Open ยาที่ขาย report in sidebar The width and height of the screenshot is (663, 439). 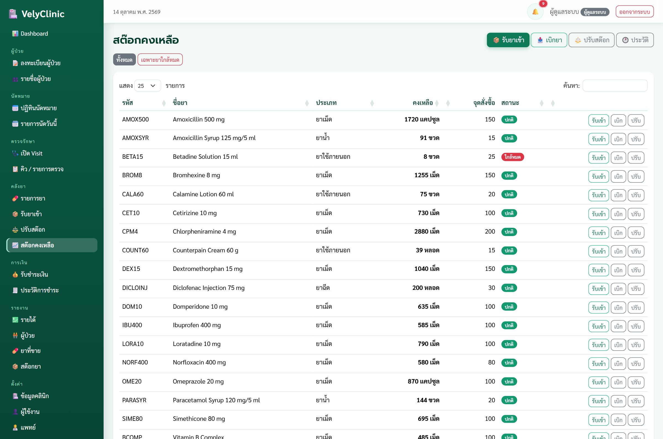pyautogui.click(x=52, y=351)
